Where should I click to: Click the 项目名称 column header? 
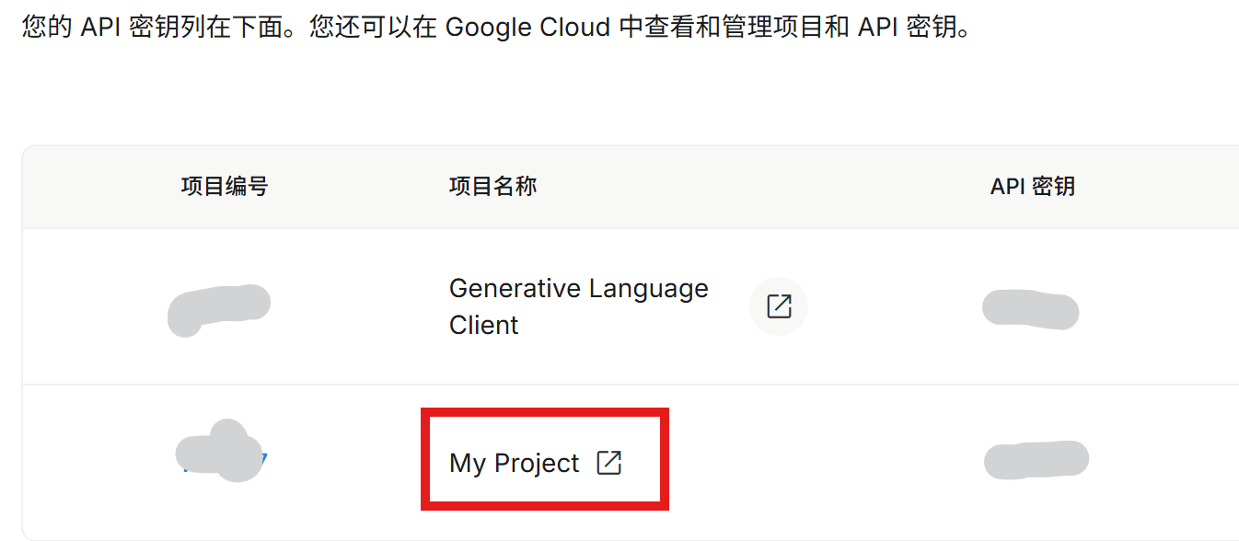[492, 187]
